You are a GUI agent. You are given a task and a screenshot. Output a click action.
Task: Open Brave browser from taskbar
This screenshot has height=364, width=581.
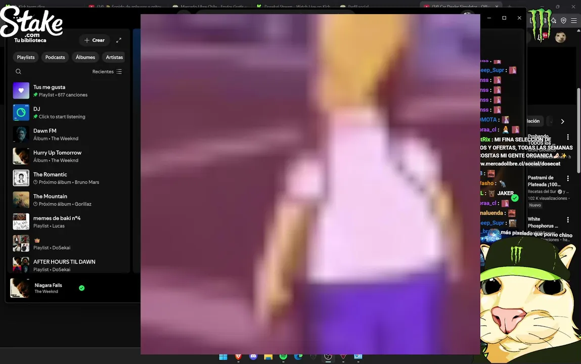coord(238,356)
